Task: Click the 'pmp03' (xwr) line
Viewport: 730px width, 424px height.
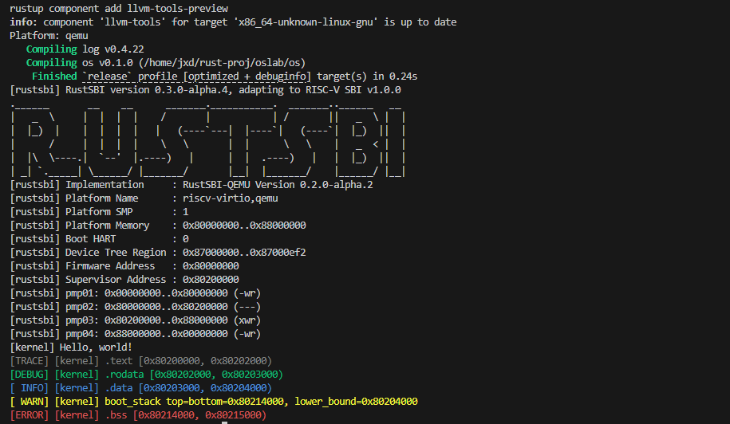Action: 135,320
